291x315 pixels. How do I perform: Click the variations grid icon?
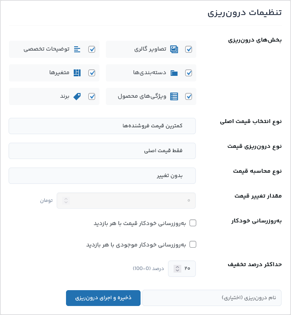coord(77,73)
